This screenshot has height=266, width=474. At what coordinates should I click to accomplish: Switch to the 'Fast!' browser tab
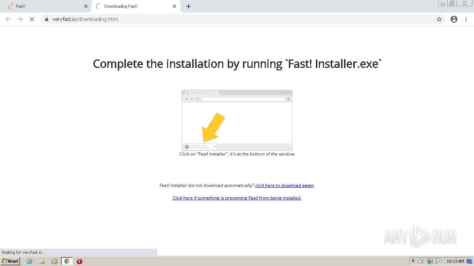tap(45, 6)
